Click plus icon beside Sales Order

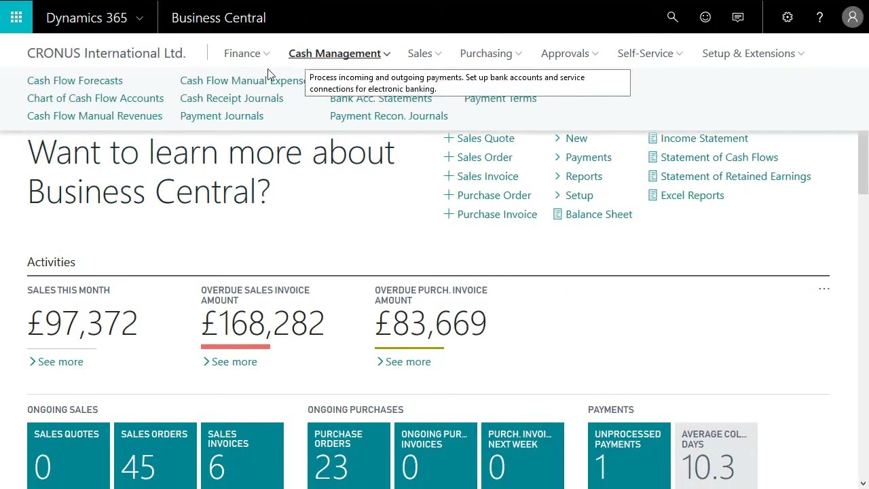[x=449, y=157]
